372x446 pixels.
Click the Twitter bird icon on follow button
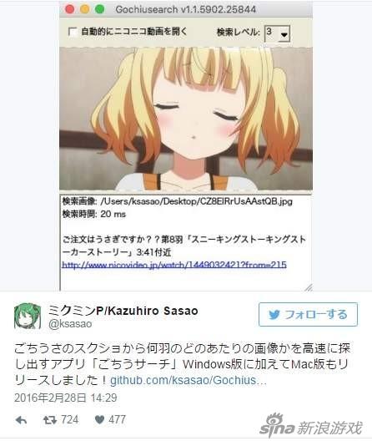click(274, 315)
